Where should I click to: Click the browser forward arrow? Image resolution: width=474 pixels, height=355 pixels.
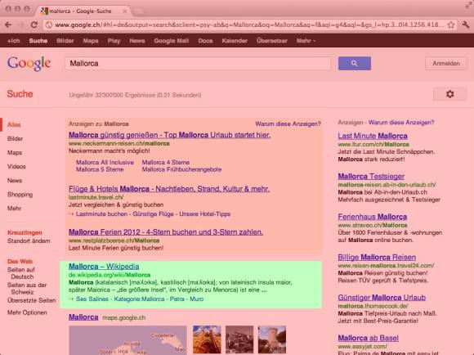[x=21, y=25]
